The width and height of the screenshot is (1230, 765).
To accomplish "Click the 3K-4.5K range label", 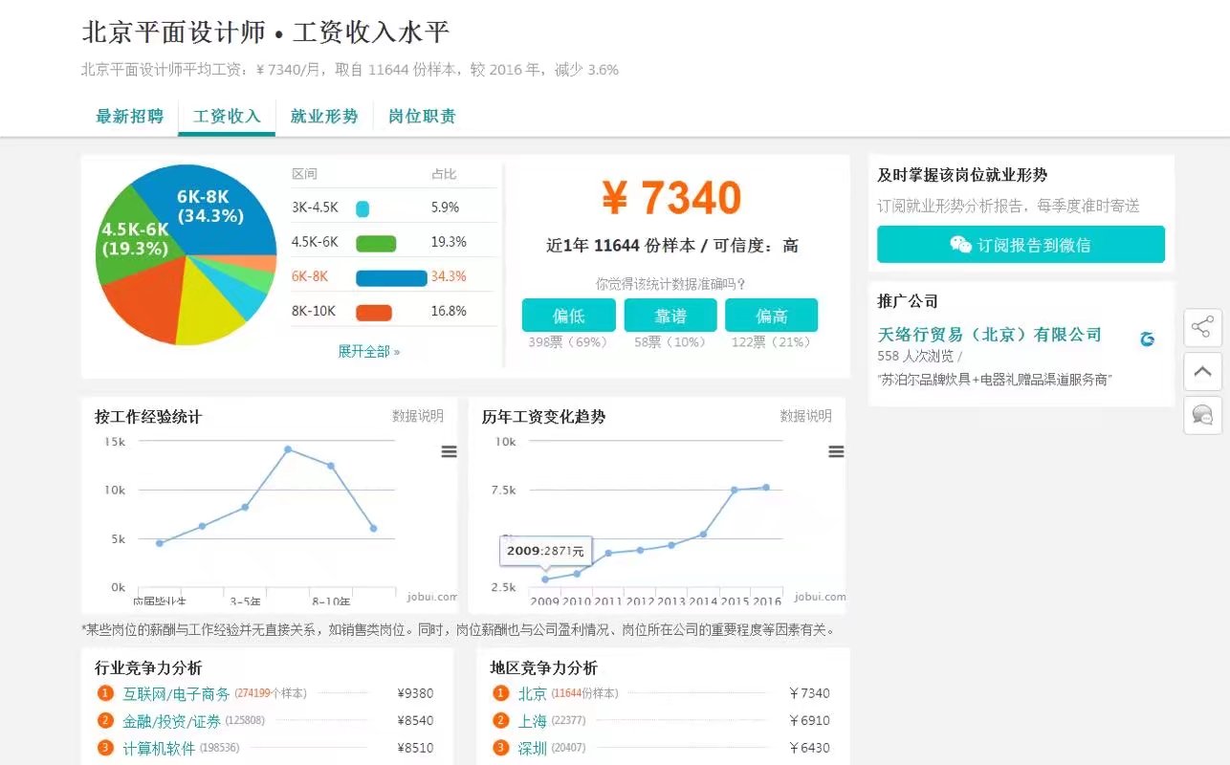I will (315, 208).
